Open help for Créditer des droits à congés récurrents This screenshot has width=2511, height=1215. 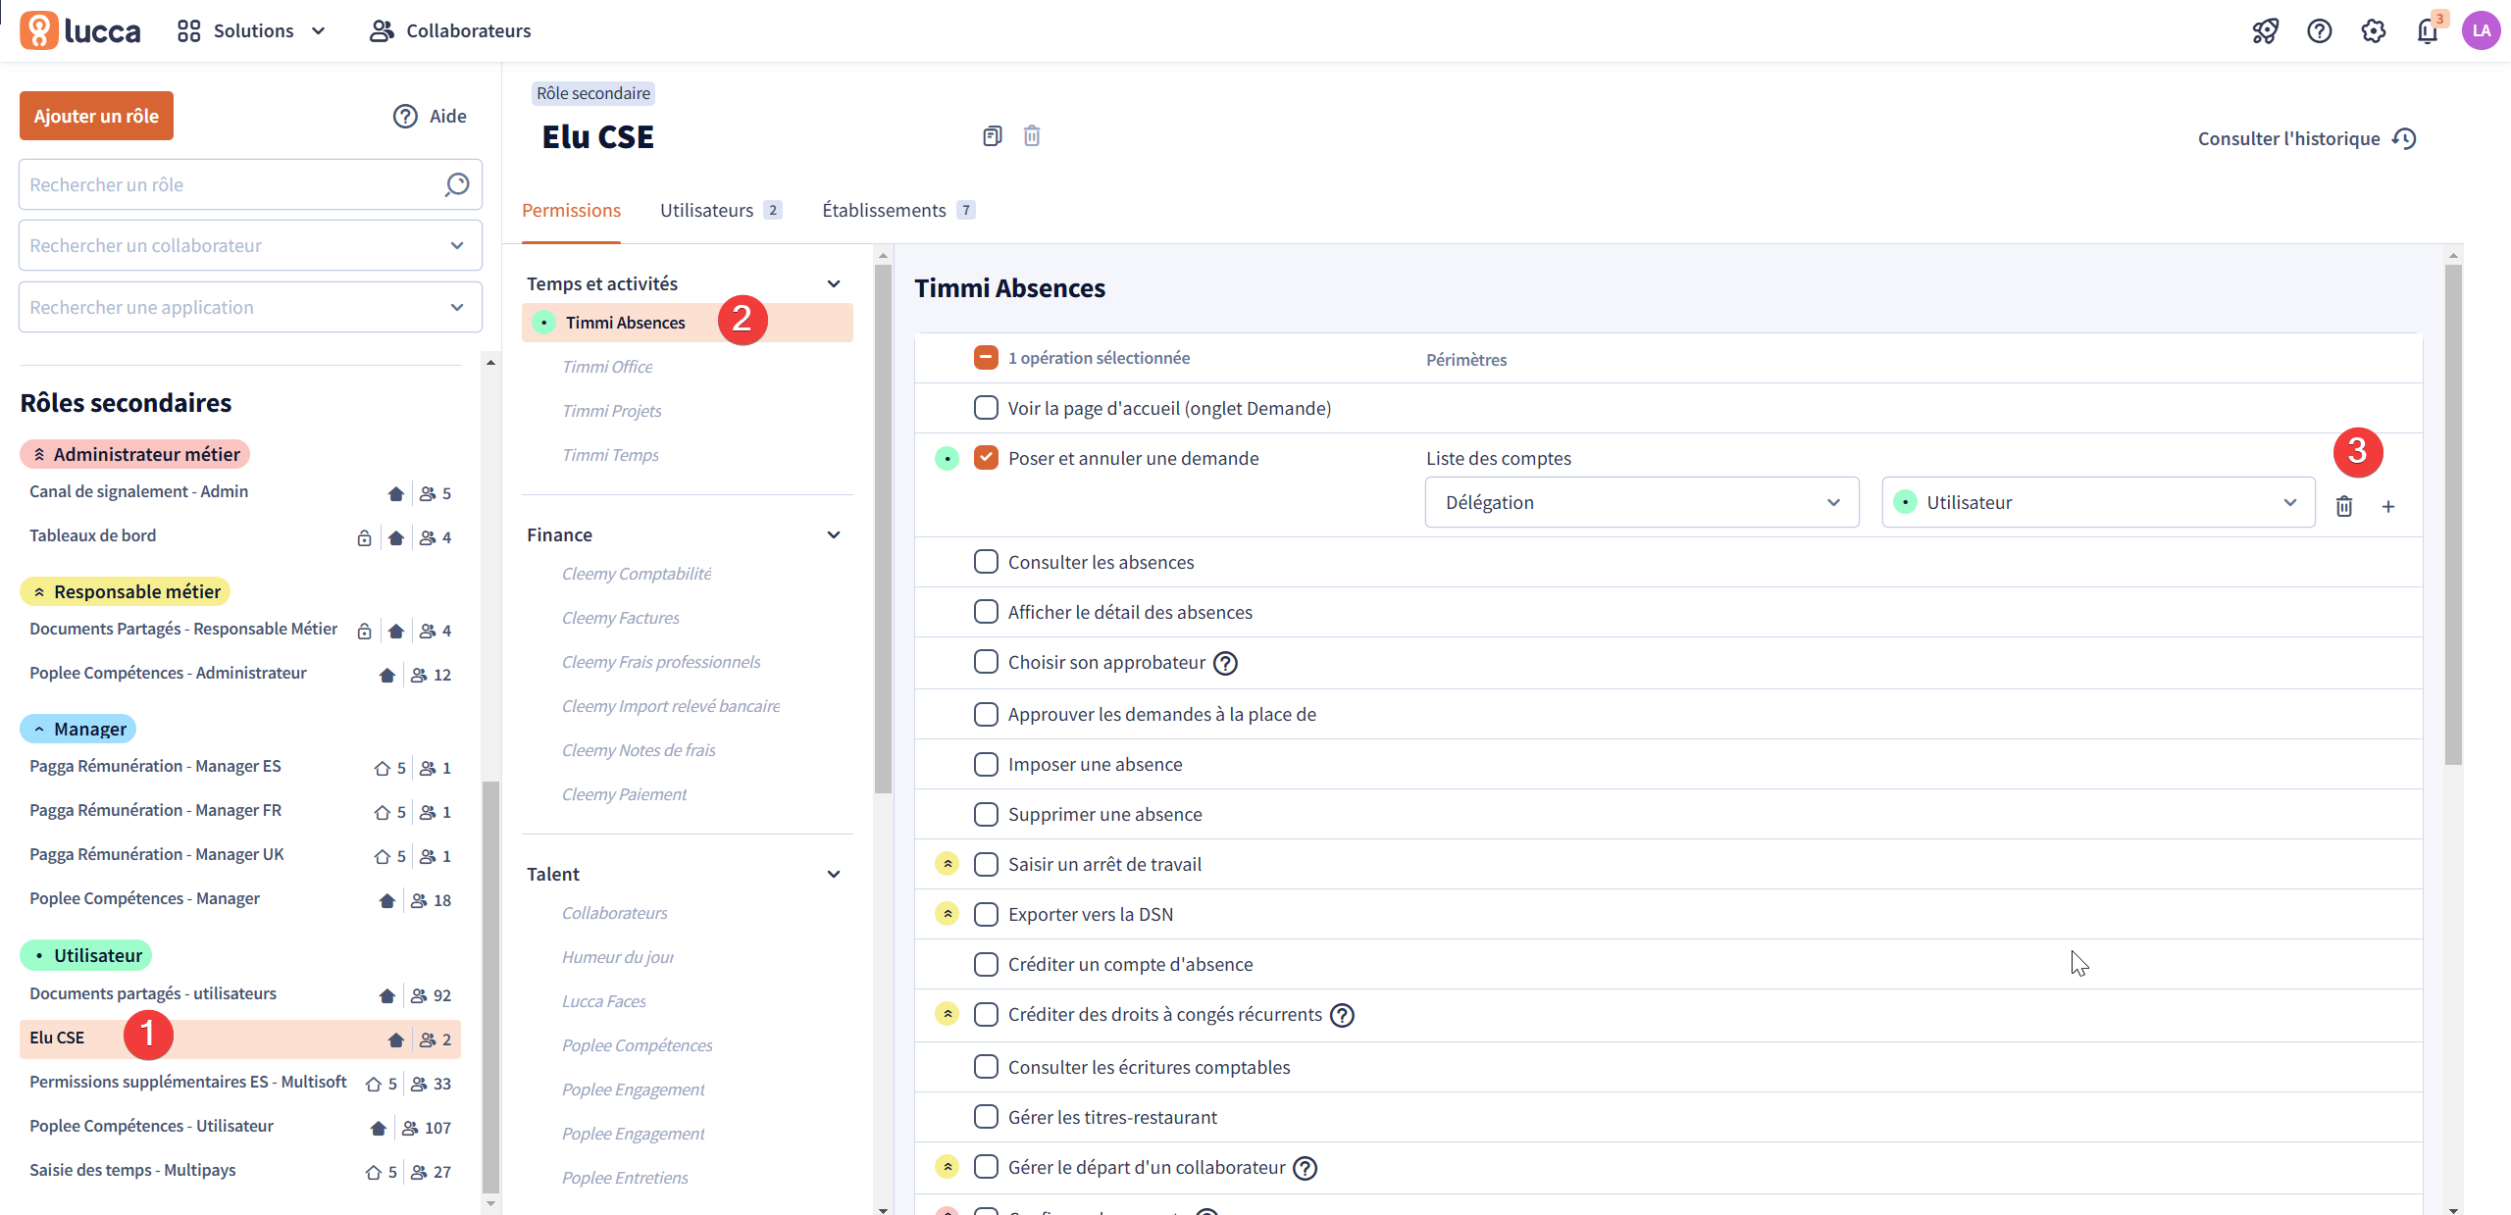1342,1015
